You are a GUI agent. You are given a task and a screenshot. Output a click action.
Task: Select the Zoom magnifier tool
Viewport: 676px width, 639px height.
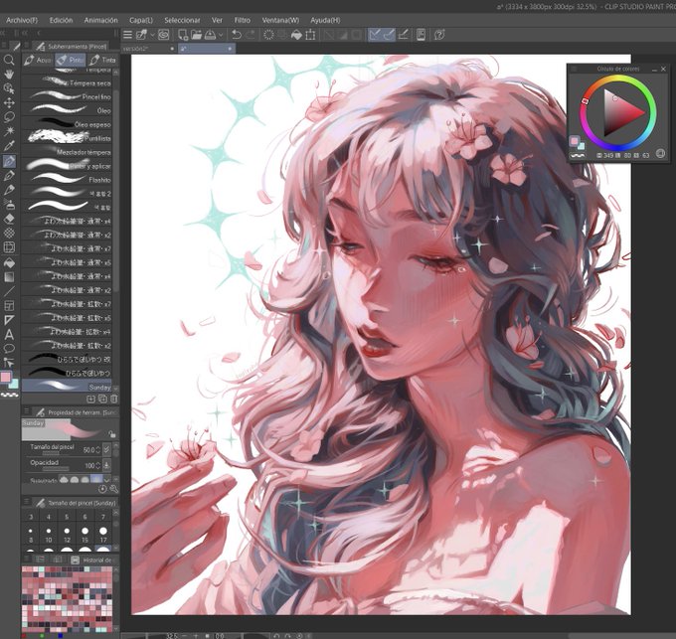click(9, 60)
